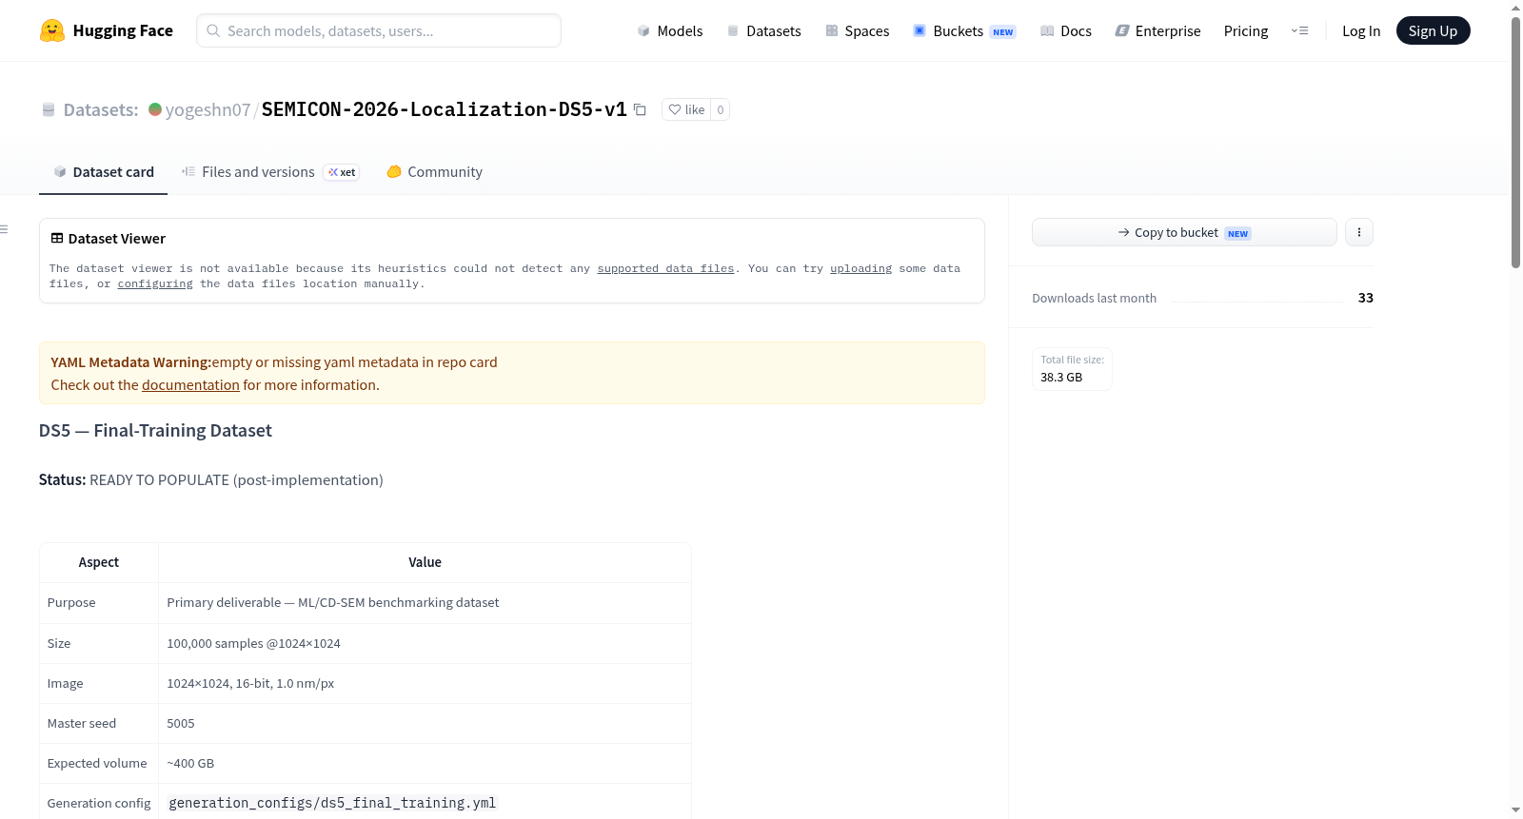1523x819 pixels.
Task: Click the 'Expected volume' row label
Action: [97, 764]
